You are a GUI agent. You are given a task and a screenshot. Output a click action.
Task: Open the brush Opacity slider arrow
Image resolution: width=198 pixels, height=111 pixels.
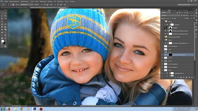pos(44,5)
